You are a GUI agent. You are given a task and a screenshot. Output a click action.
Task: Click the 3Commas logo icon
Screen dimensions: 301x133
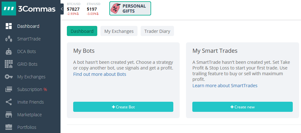(9, 9)
